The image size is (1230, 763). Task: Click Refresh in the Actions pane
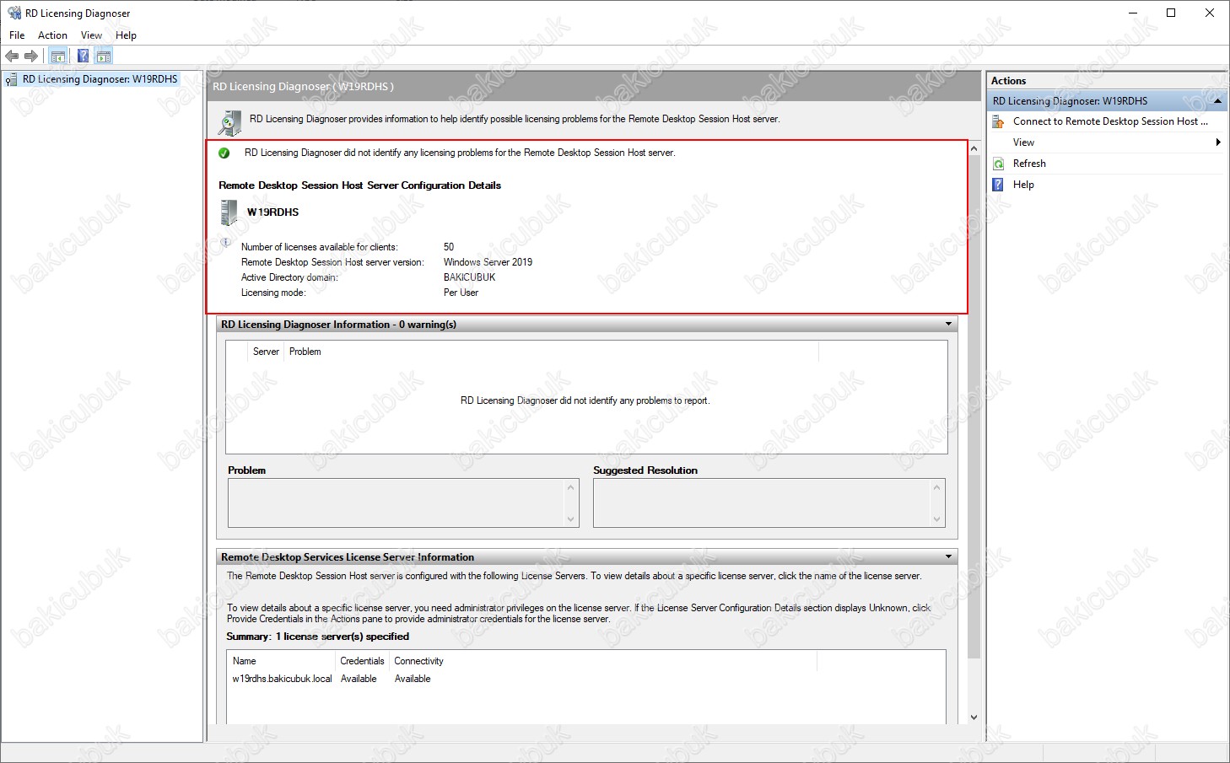tap(1029, 164)
